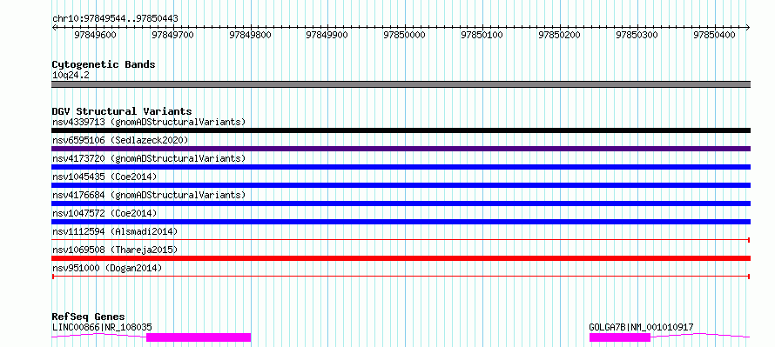
Task: Click ruler position 97850400
Action: 714,35
